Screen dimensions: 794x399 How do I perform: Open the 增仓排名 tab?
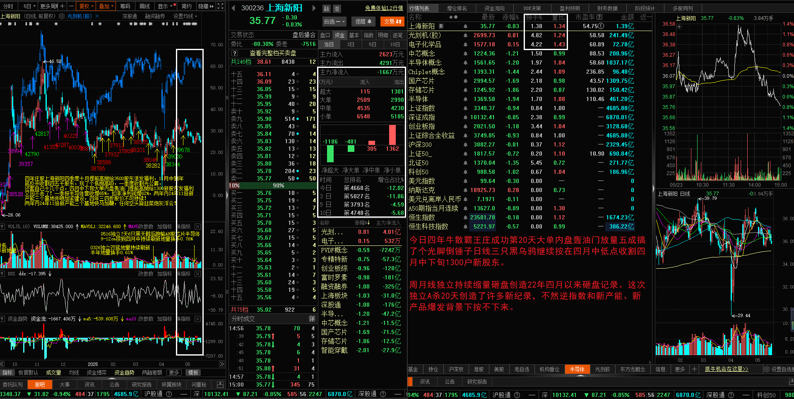[457, 8]
